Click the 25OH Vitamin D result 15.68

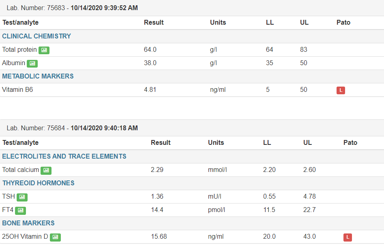tap(159, 236)
